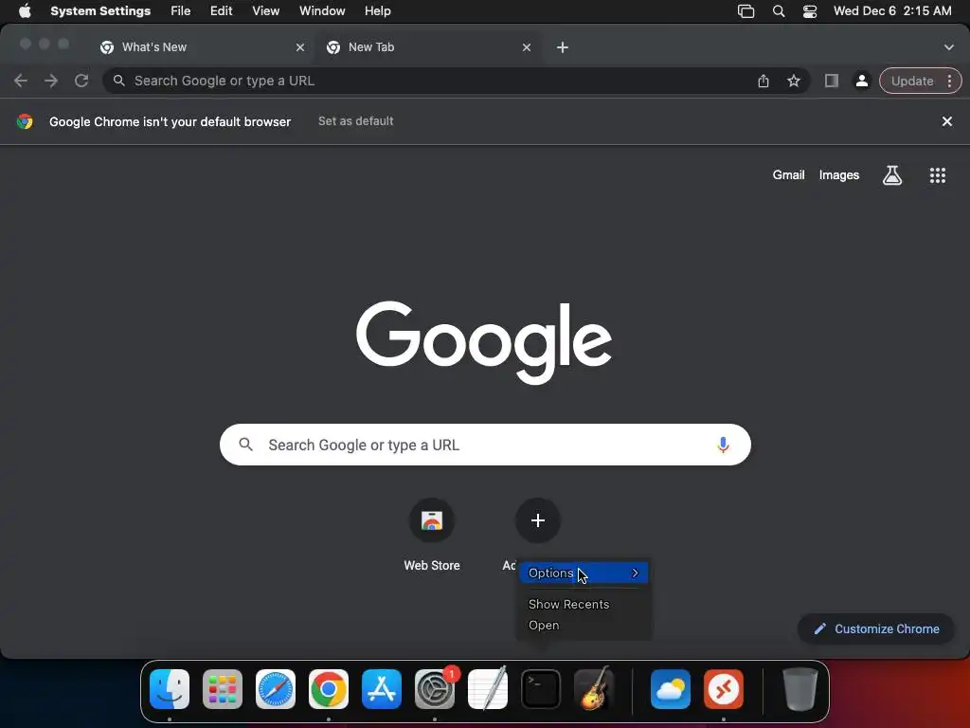Expand the tab search chevron
This screenshot has height=728, width=970.
pyautogui.click(x=949, y=47)
